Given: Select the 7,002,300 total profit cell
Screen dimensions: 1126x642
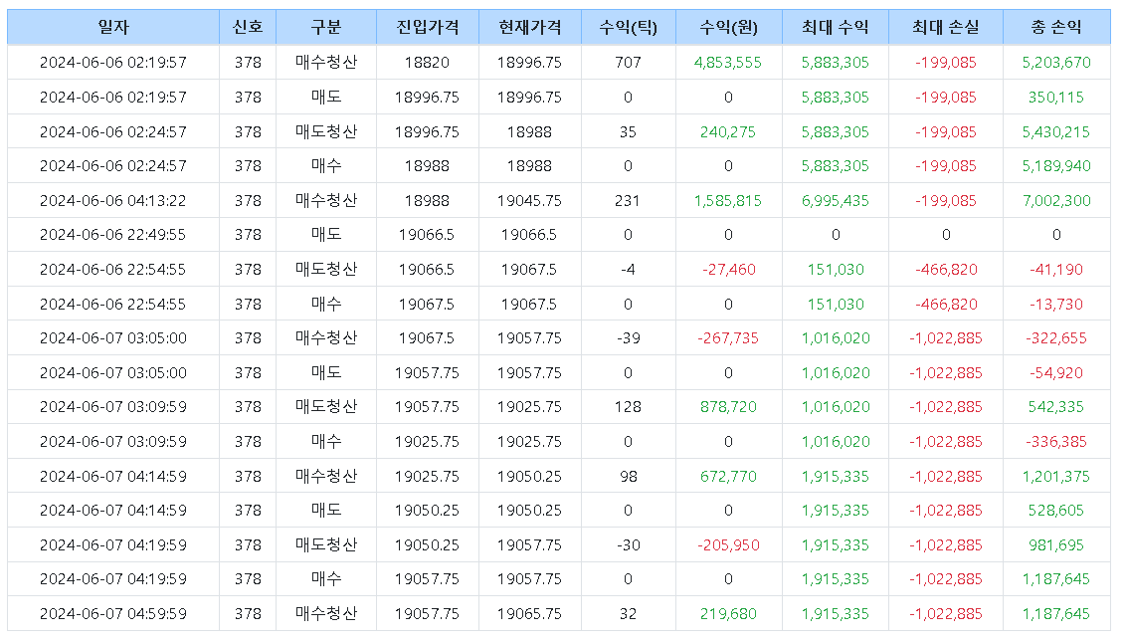Looking at the screenshot, I should (x=1055, y=200).
